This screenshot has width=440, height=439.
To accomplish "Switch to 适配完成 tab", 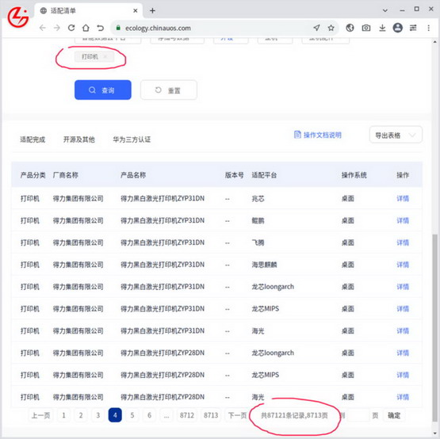I will (33, 139).
